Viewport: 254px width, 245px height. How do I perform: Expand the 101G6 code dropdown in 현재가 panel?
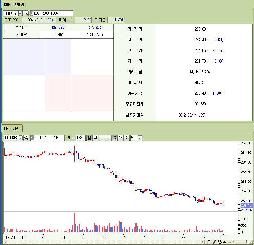[x=20, y=13]
